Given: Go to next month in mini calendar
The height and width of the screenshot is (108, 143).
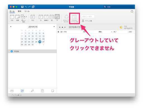Looking at the screenshot, I should (x=54, y=27).
